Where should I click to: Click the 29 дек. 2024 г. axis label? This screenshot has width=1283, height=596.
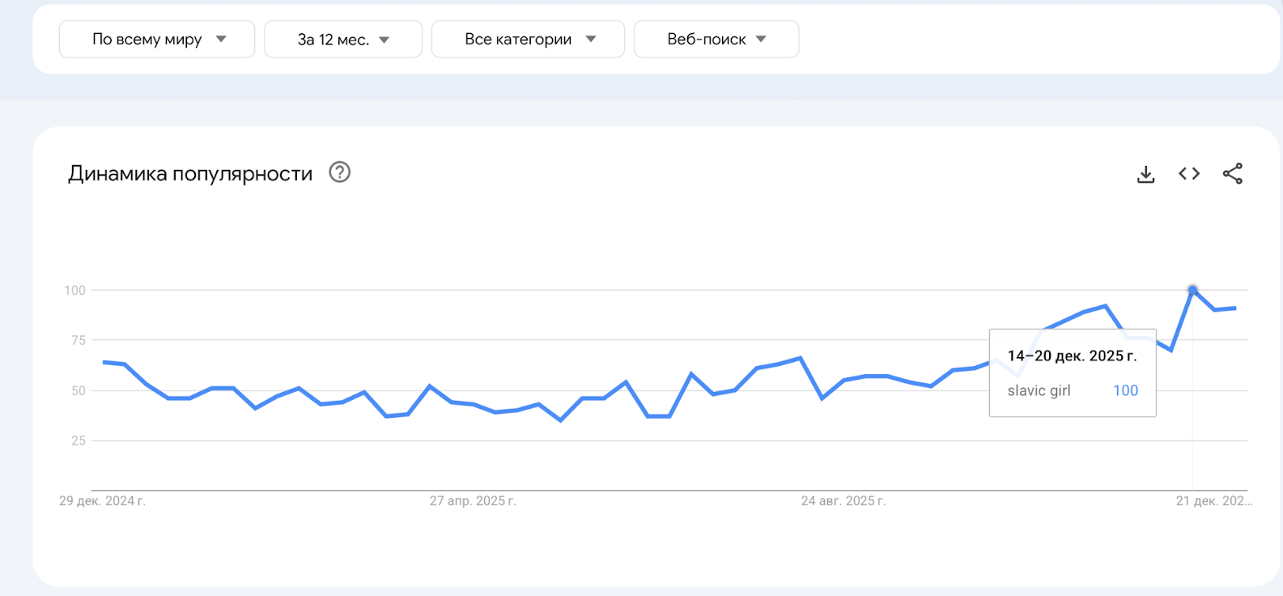pos(102,500)
